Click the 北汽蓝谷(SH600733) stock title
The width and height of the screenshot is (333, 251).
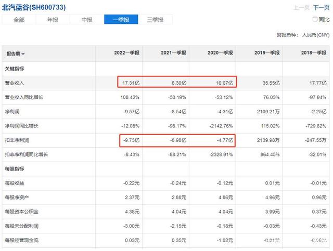(34, 7)
